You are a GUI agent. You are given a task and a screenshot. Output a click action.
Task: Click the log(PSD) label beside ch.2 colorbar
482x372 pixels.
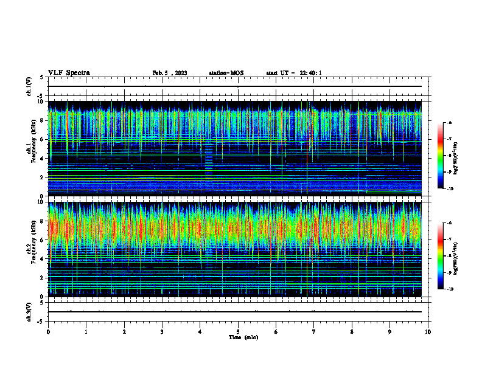pos(456,259)
